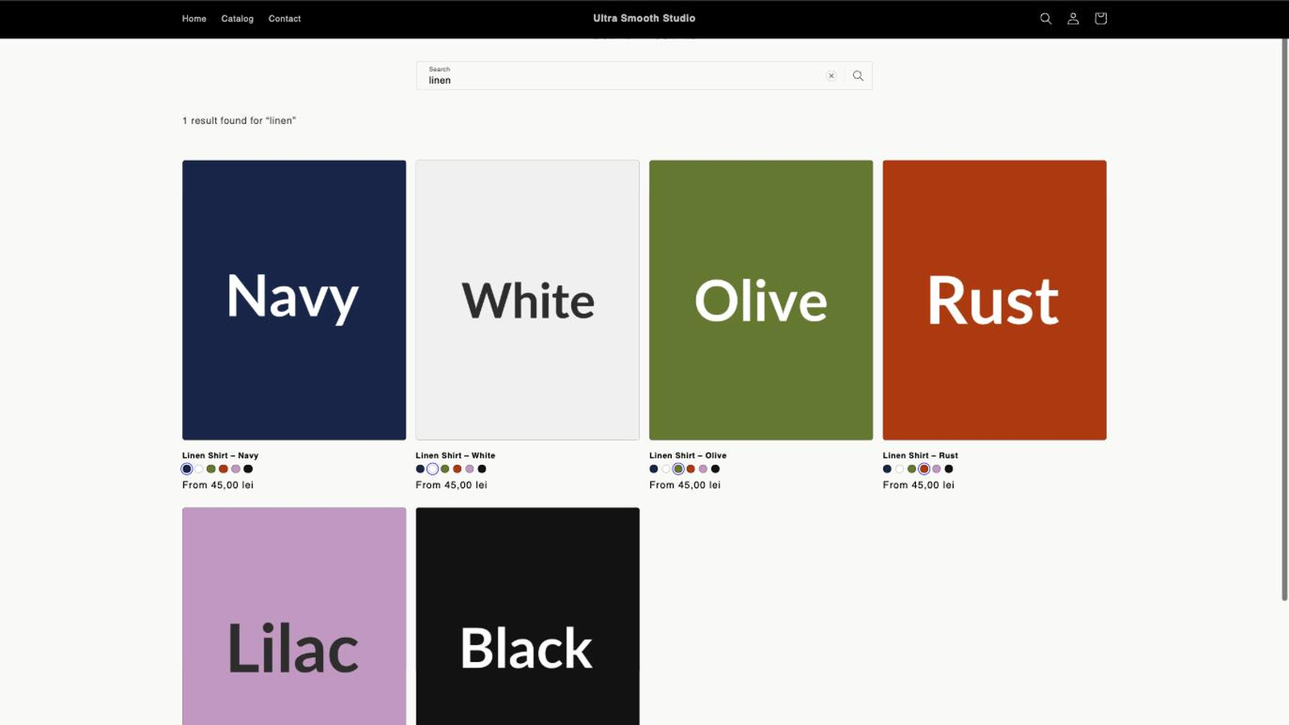Pick the rust swatch under Linen Shirt – White

[x=457, y=469]
